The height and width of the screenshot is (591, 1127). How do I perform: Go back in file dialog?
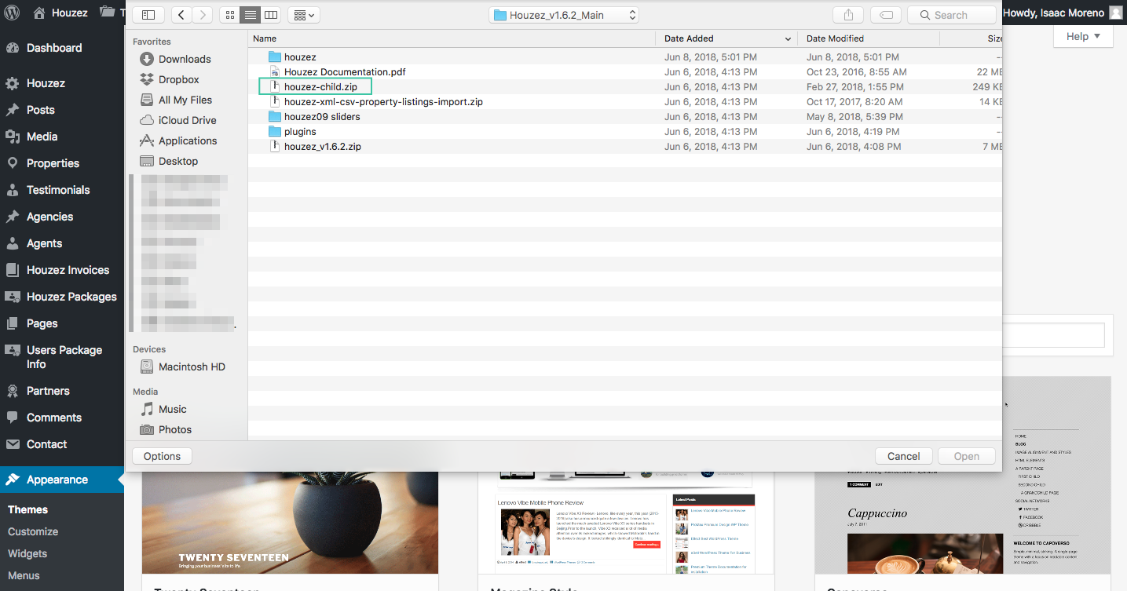[182, 15]
